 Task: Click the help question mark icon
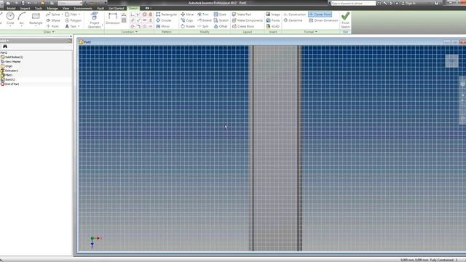click(437, 3)
